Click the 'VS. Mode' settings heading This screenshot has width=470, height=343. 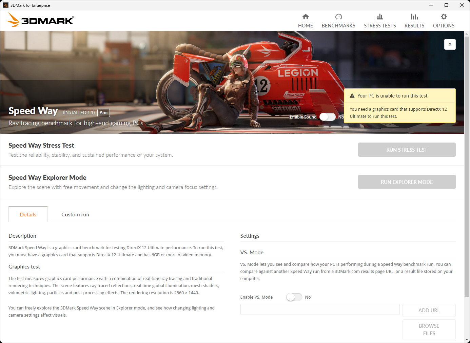coord(252,252)
